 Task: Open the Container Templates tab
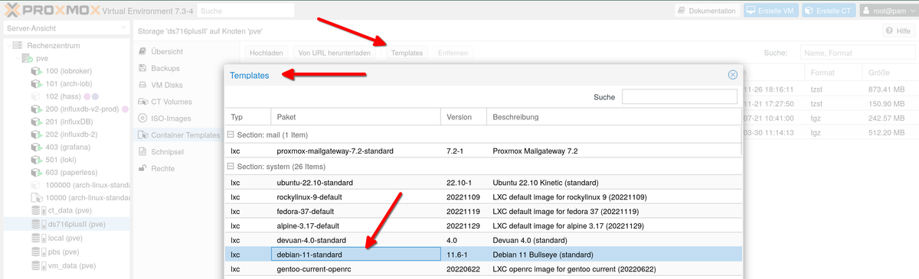pos(185,135)
